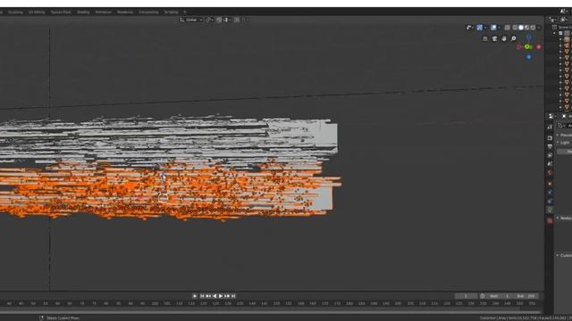This screenshot has width=572, height=321.
Task: Click the End frame field
Action: 526,296
